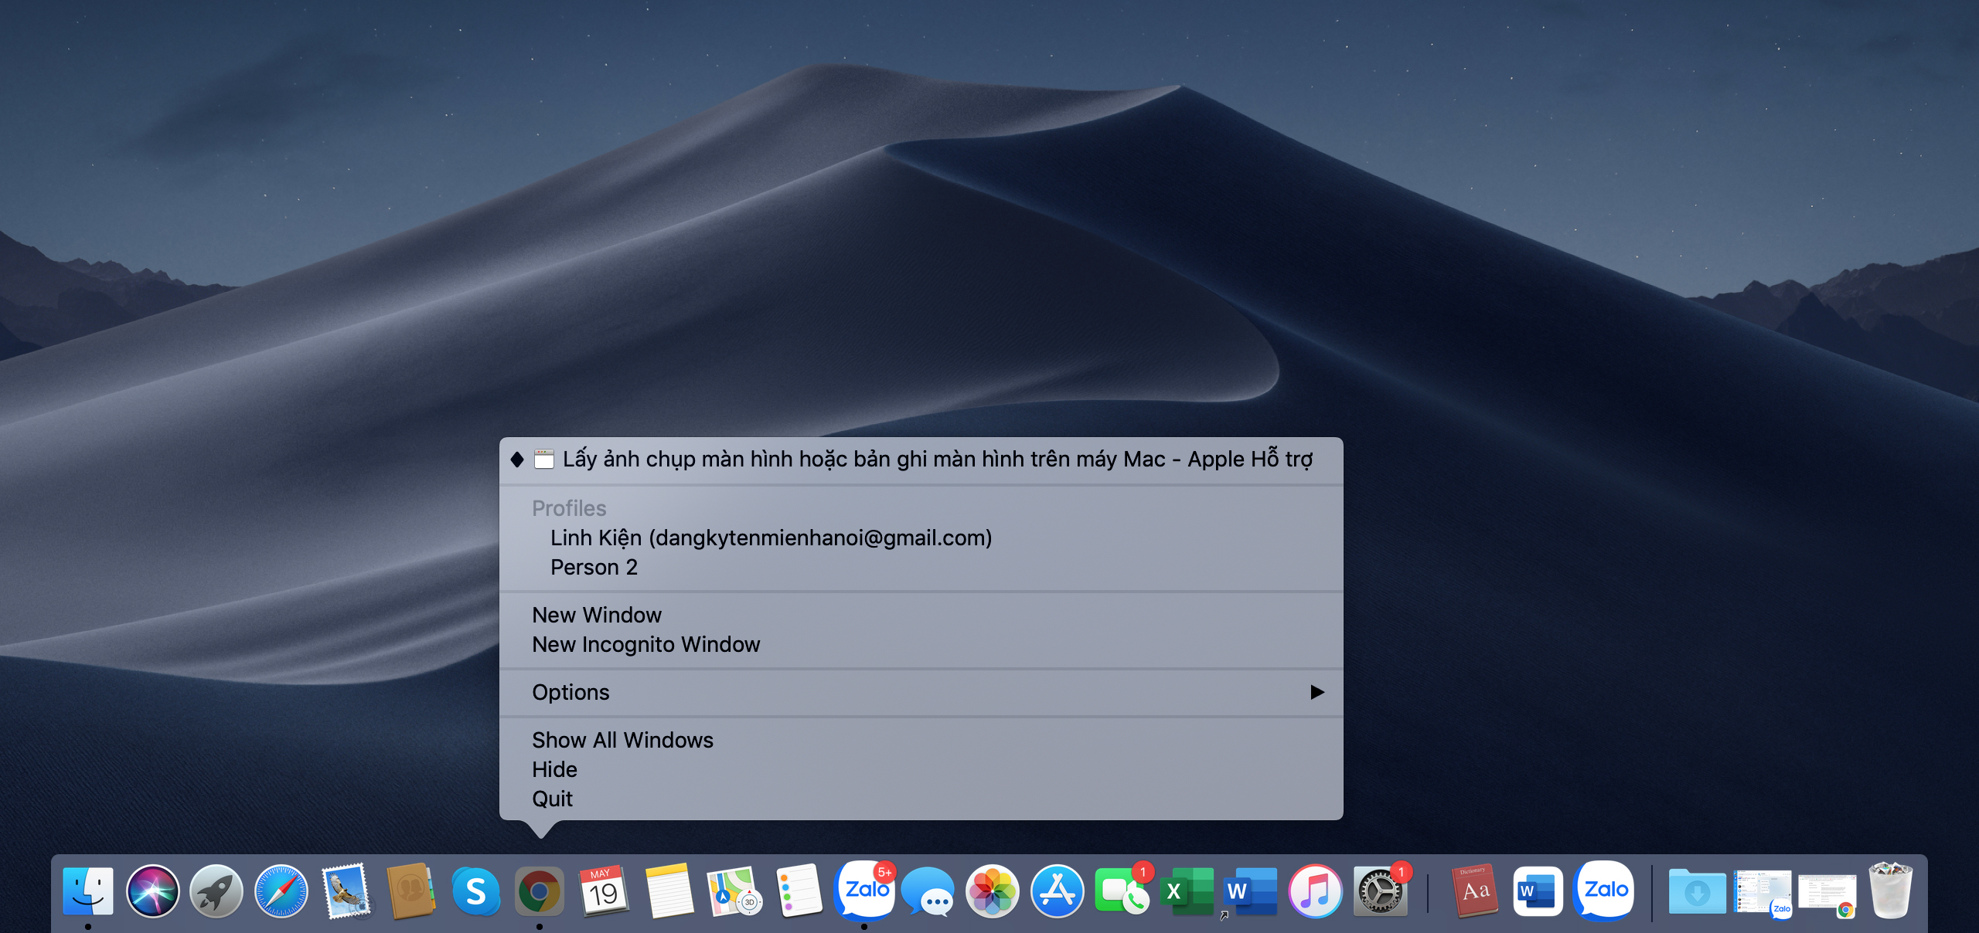
Task: Open Launchpad rocket icon
Action: point(216,891)
